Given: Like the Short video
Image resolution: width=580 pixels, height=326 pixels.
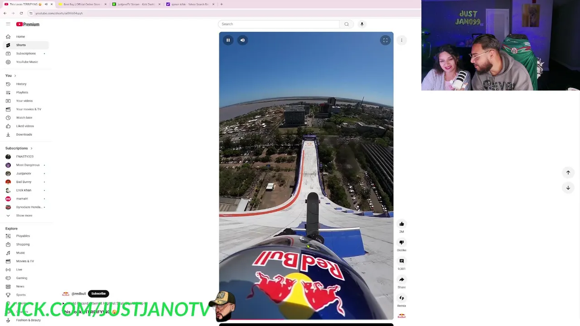Looking at the screenshot, I should click(401, 224).
